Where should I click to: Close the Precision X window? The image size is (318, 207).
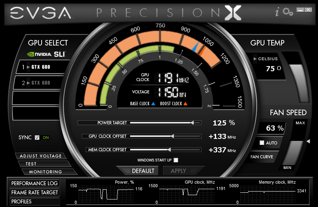click(x=308, y=10)
